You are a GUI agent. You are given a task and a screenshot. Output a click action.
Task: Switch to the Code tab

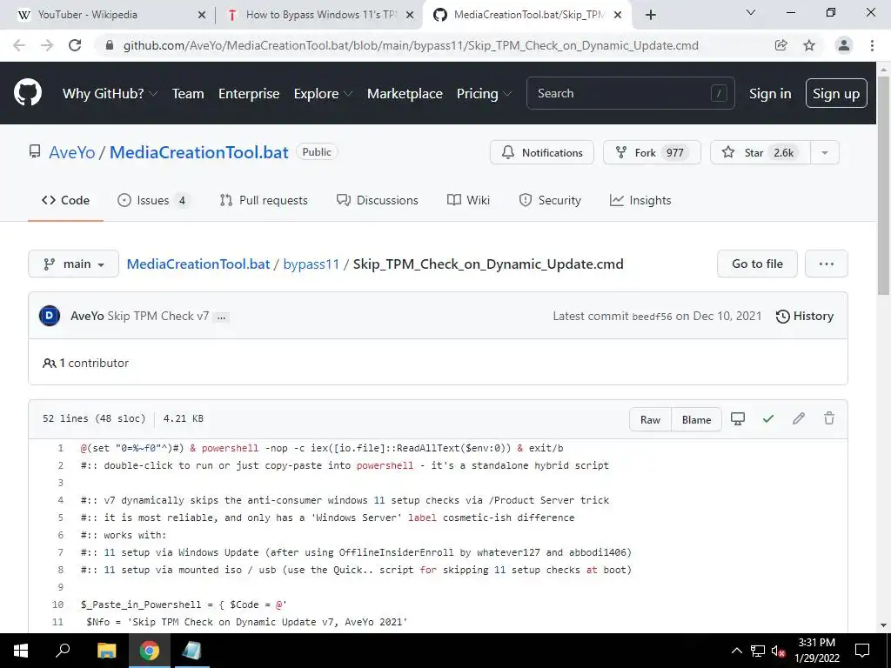(65, 200)
